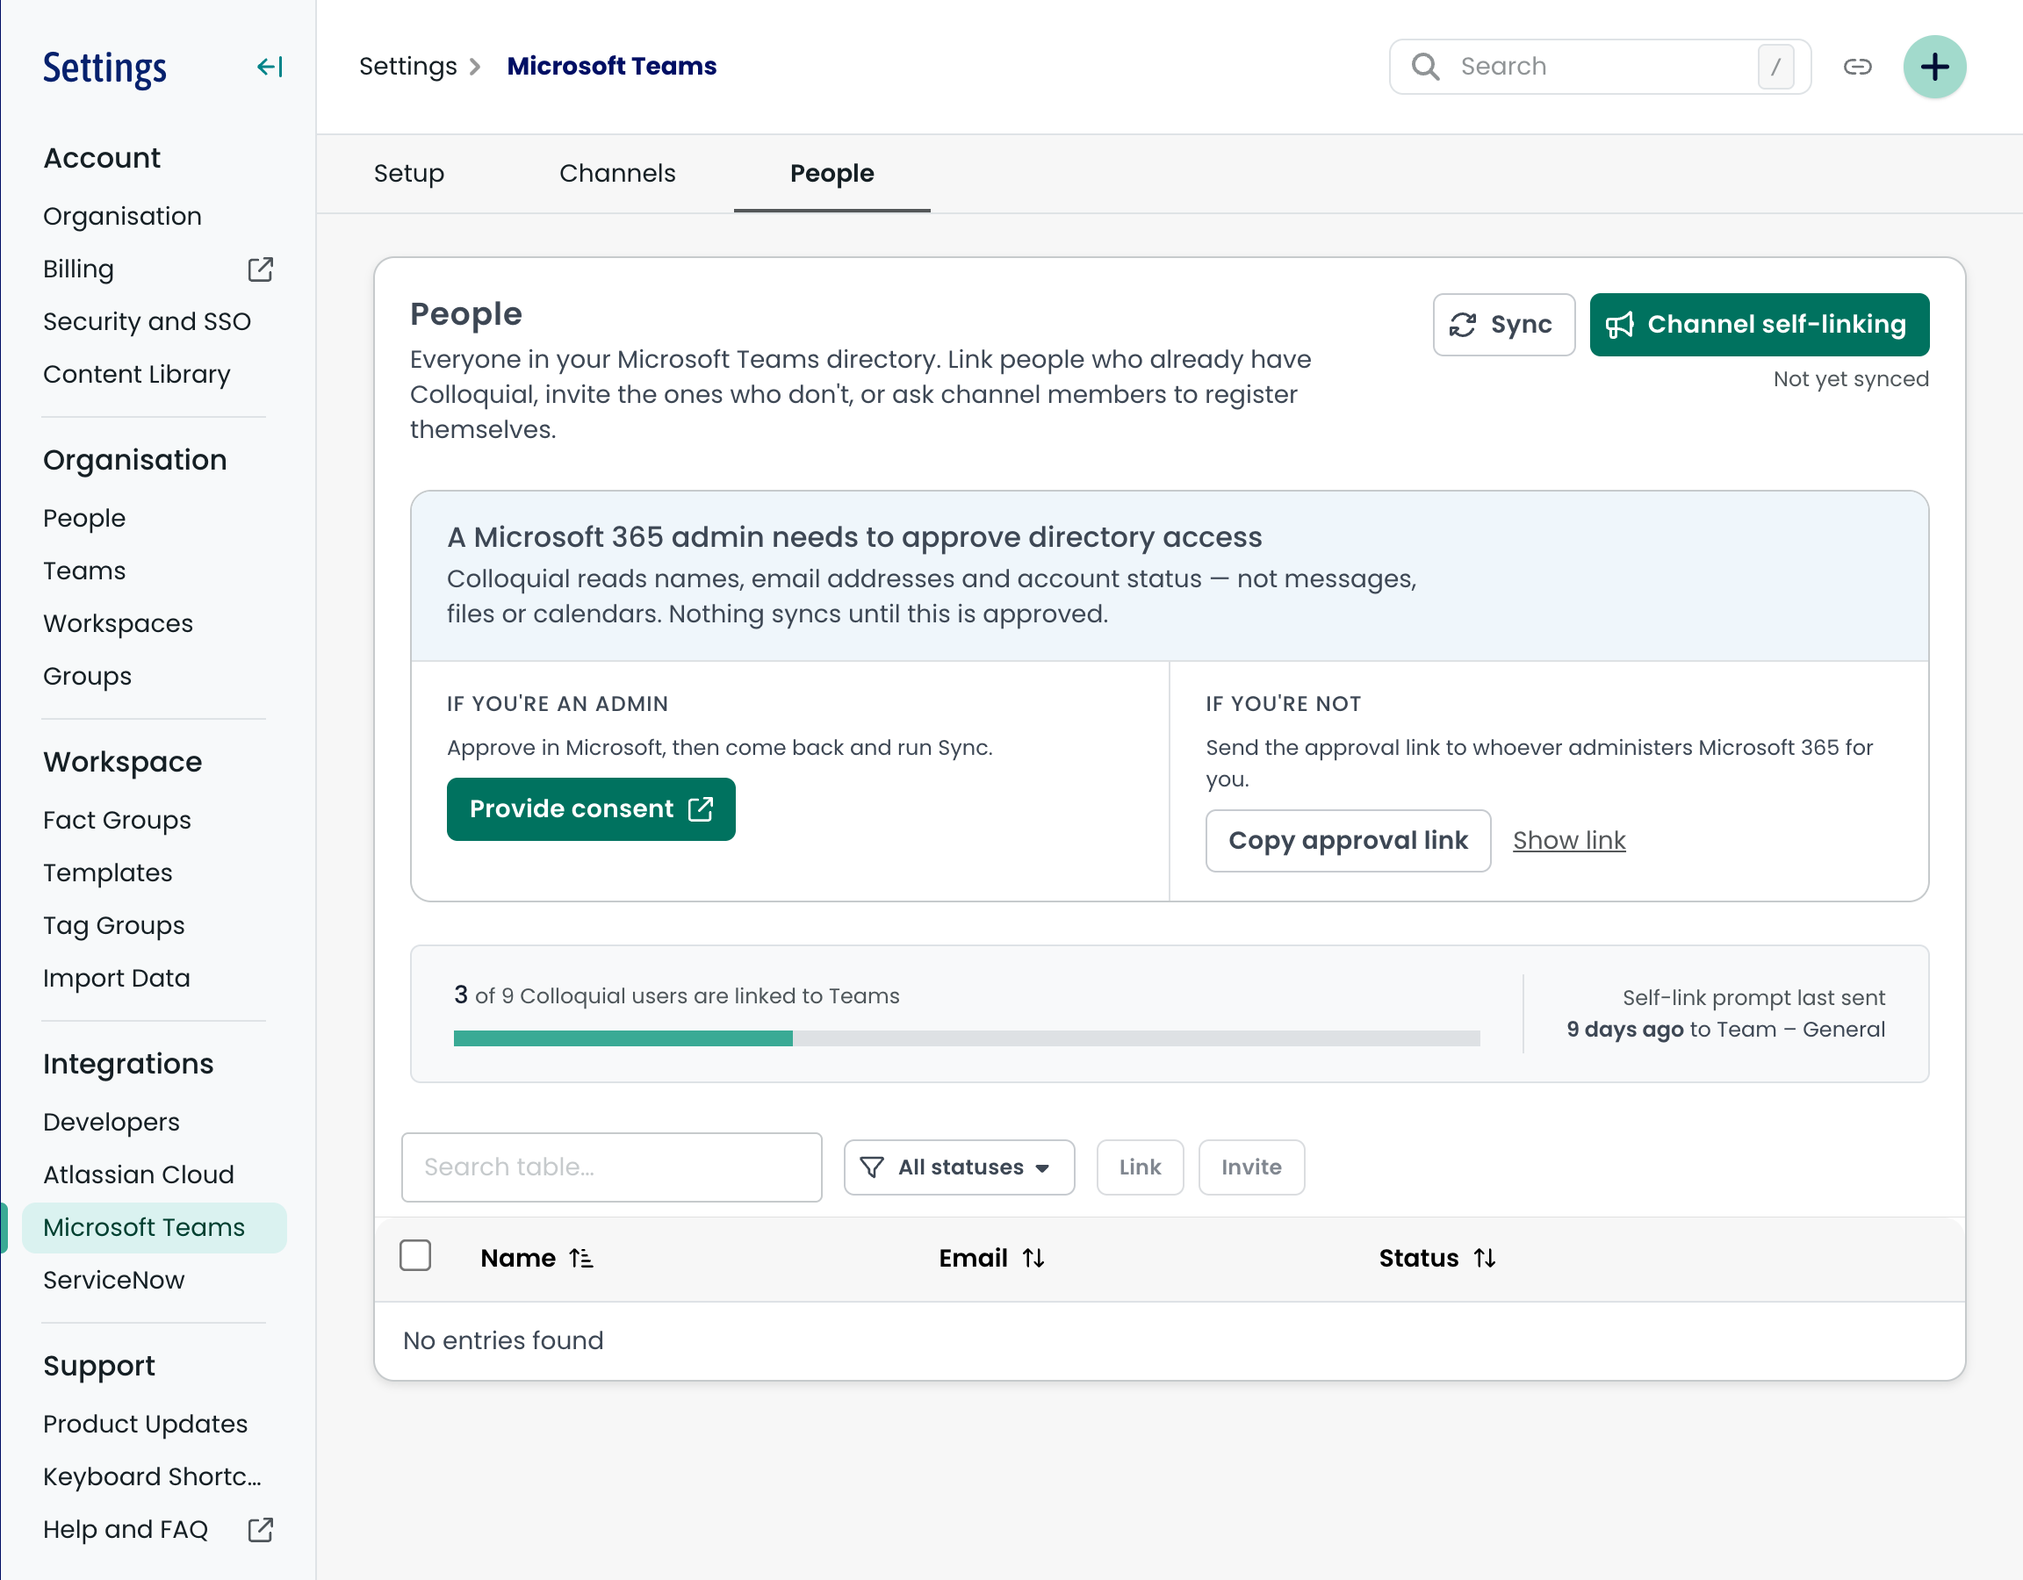Open Product Updates page
Image resolution: width=2023 pixels, height=1580 pixels.
pos(145,1424)
